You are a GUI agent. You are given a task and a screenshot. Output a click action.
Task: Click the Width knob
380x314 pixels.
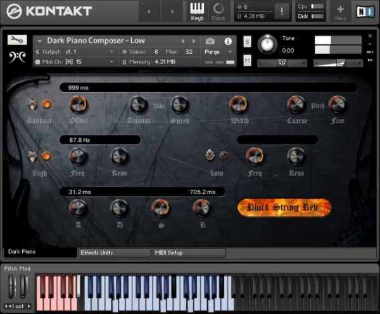239,104
